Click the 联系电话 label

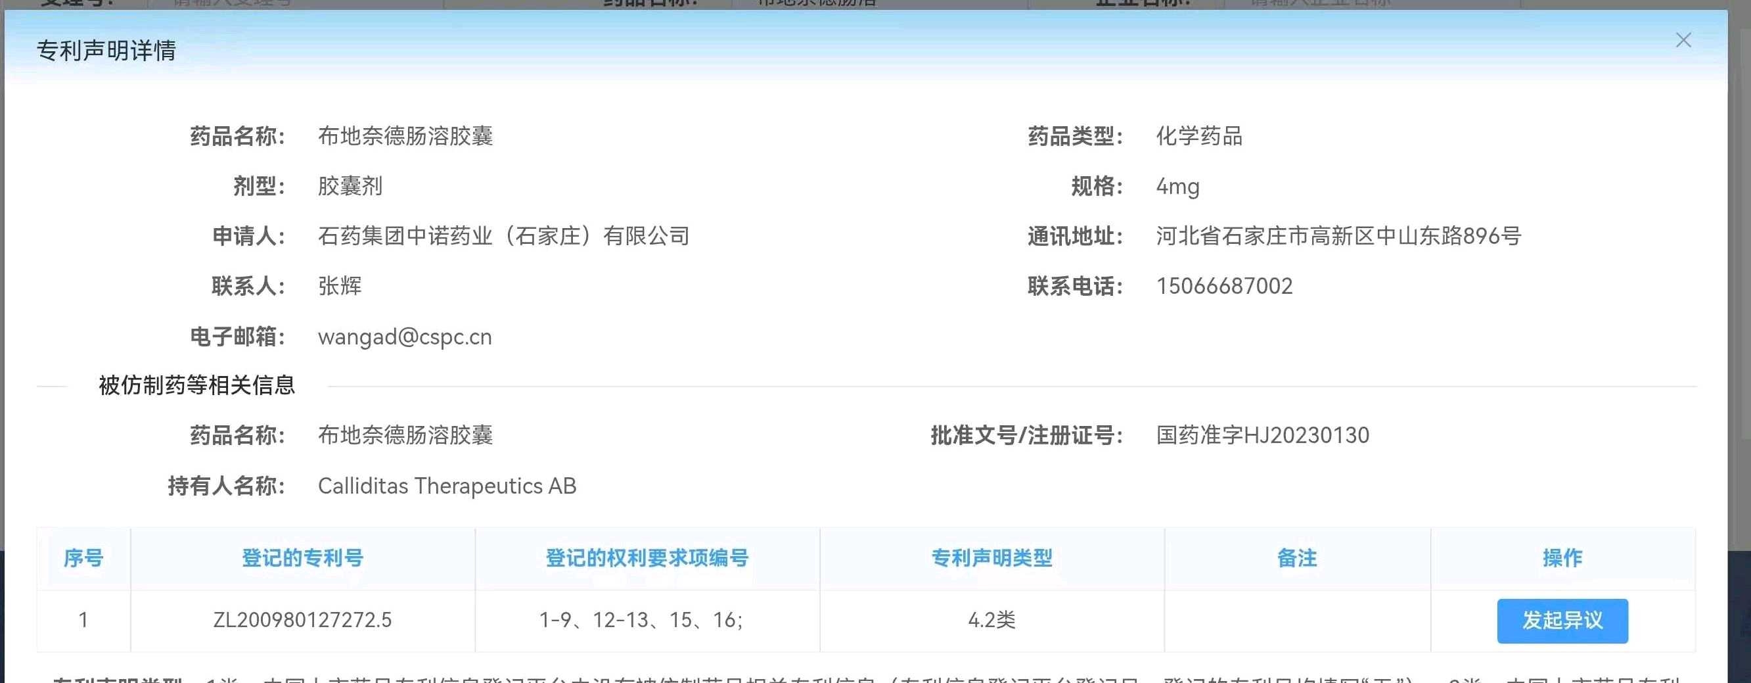pos(1076,286)
